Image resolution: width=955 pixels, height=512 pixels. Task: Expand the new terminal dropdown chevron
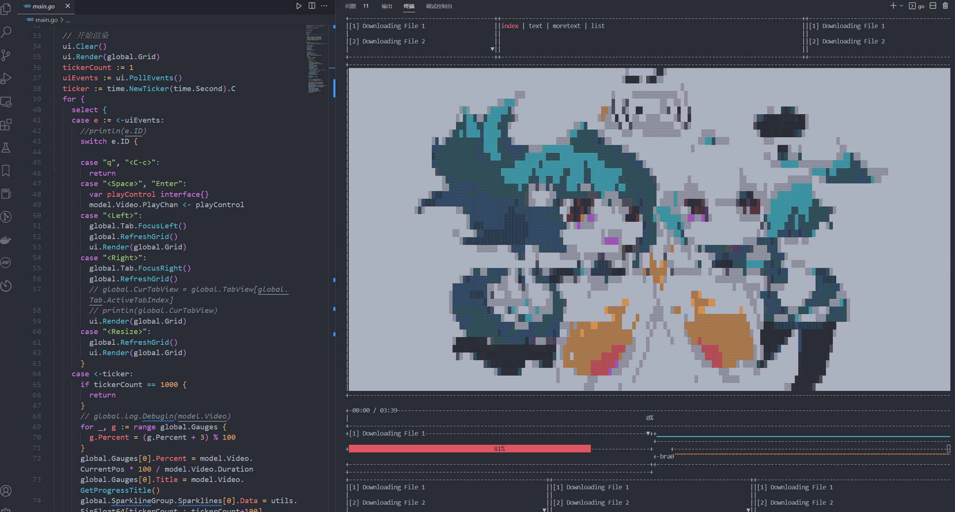[x=901, y=6]
